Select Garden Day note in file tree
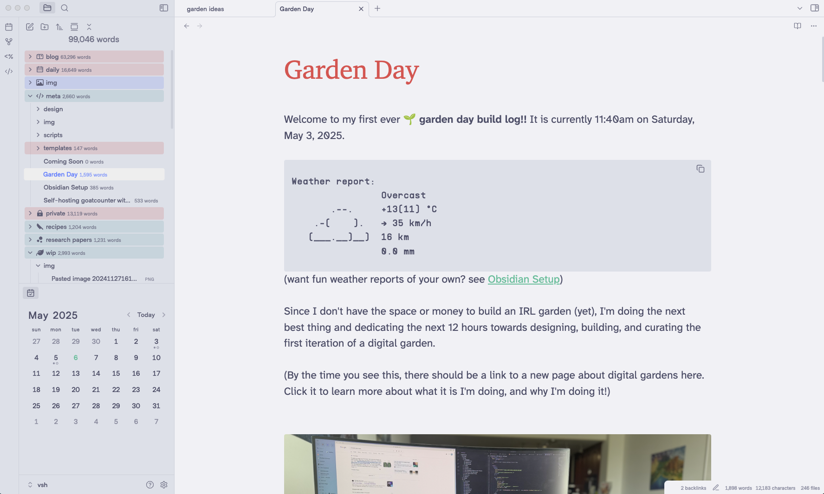 [x=94, y=174]
